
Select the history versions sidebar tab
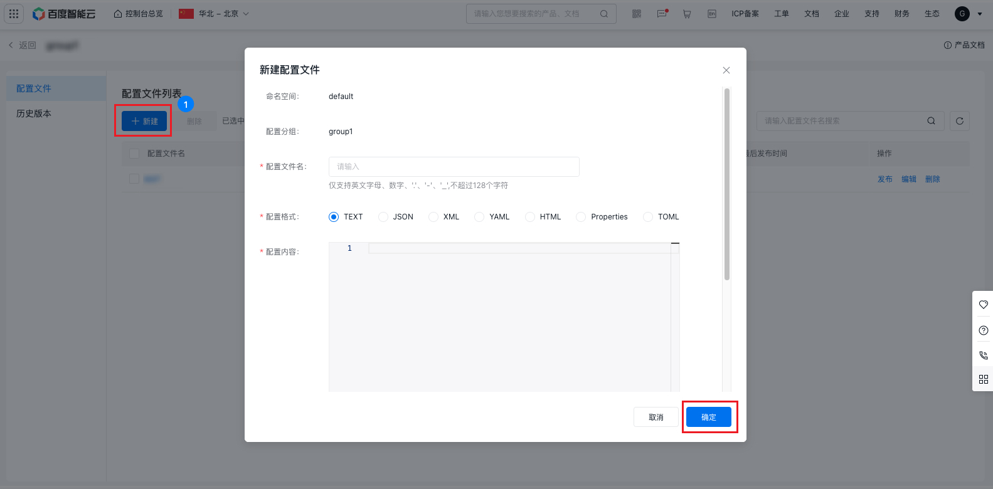56,113
